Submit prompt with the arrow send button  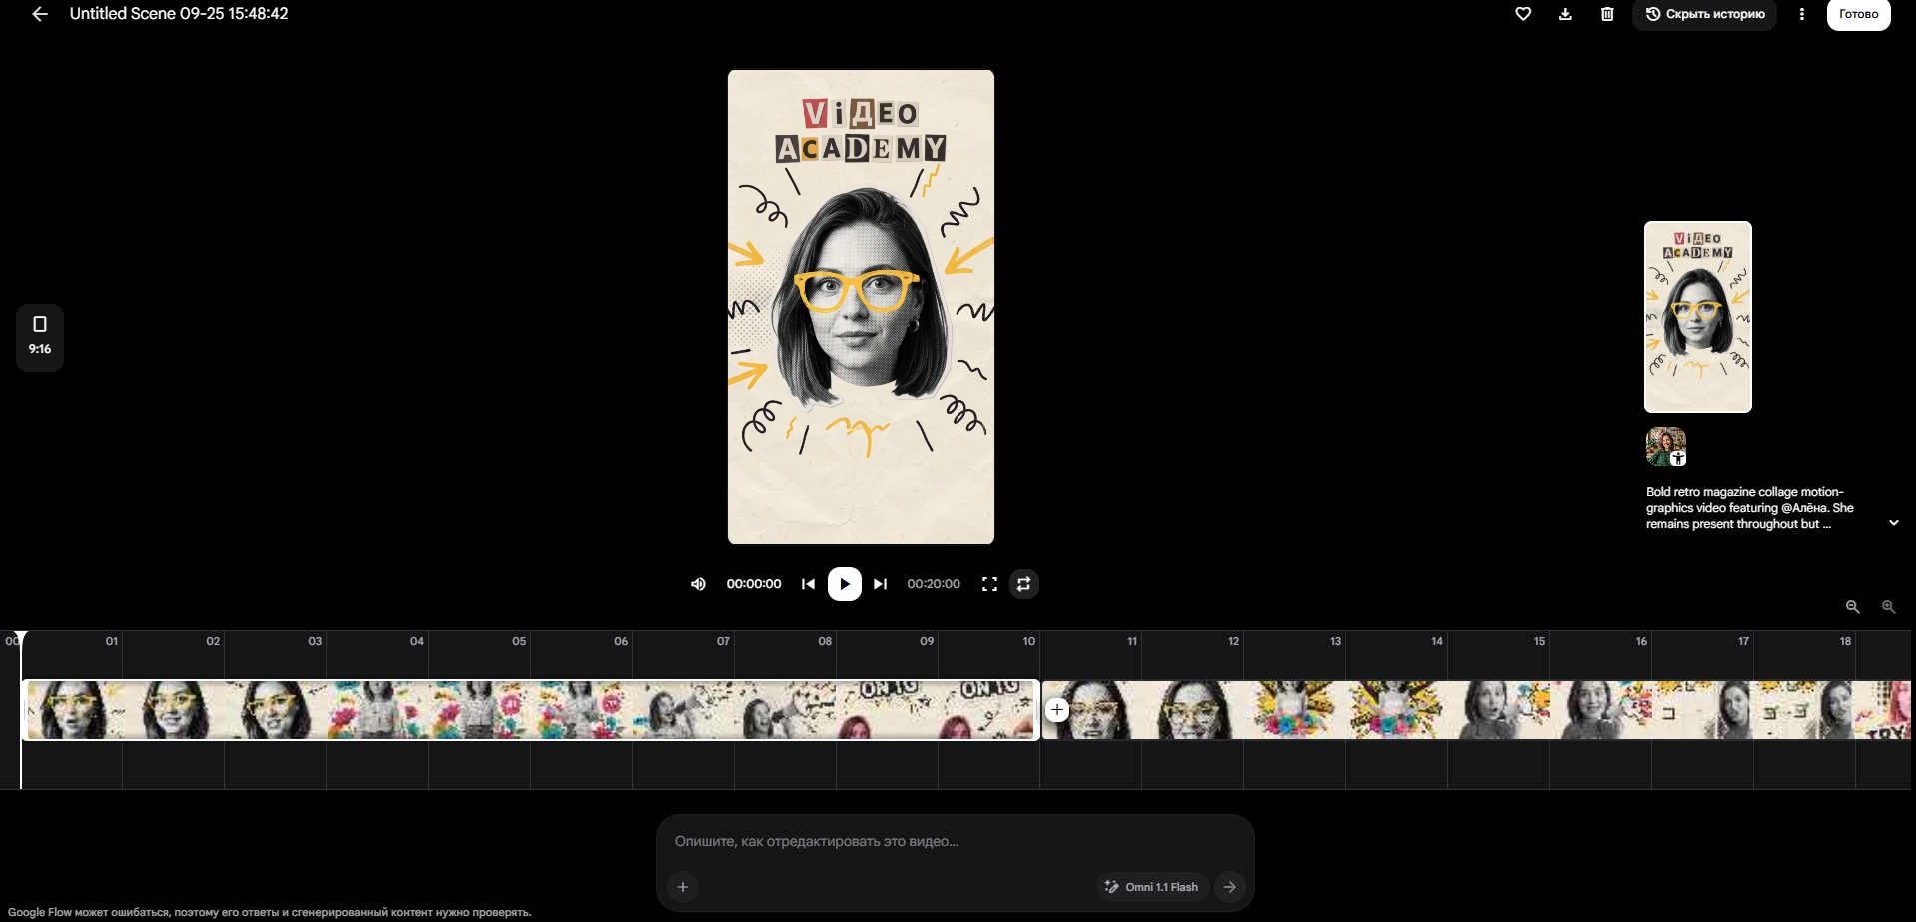(x=1230, y=887)
